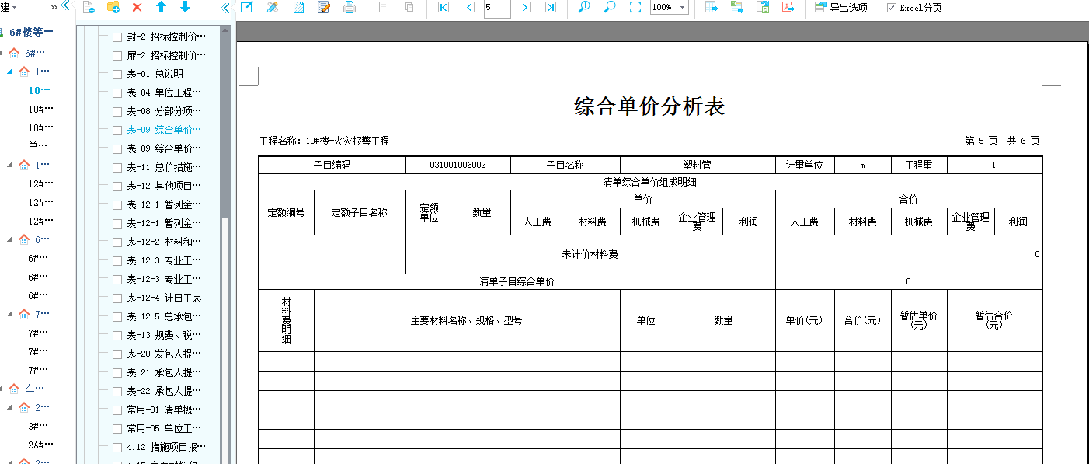Click the export table to Excel icon
Screen dimensions: 1089x464
tap(711, 8)
